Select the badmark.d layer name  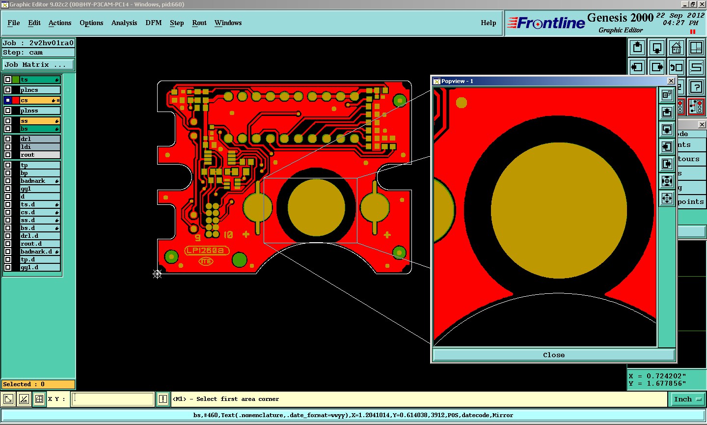tap(40, 252)
